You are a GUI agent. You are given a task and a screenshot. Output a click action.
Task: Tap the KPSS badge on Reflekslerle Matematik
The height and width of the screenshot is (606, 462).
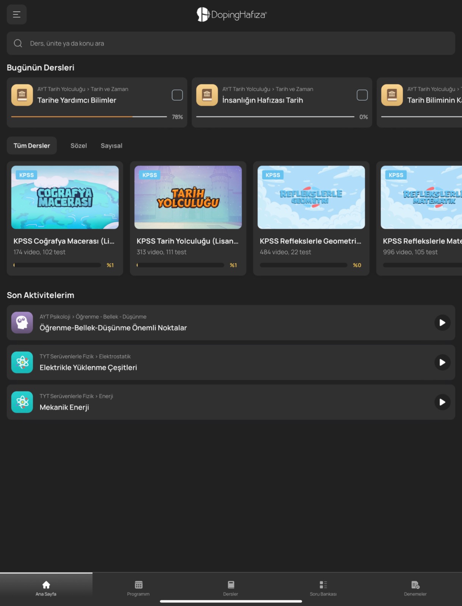396,175
